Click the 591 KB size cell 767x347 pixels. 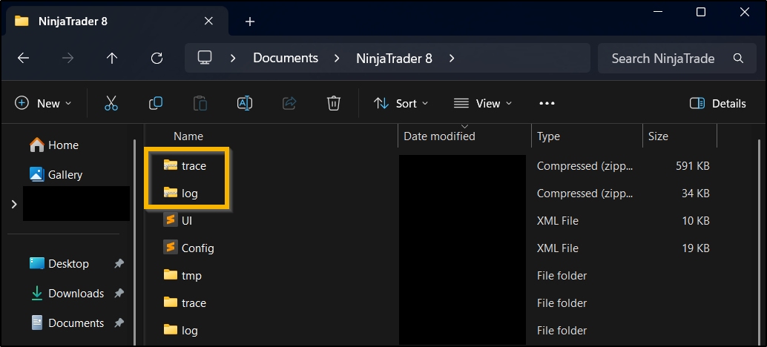tap(692, 166)
